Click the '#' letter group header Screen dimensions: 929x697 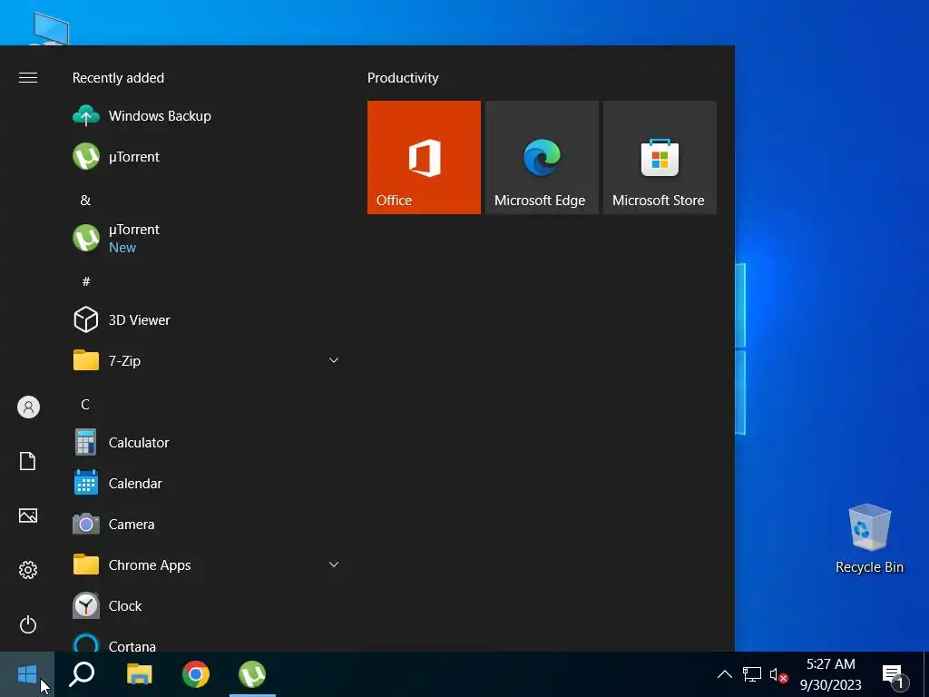coord(86,281)
